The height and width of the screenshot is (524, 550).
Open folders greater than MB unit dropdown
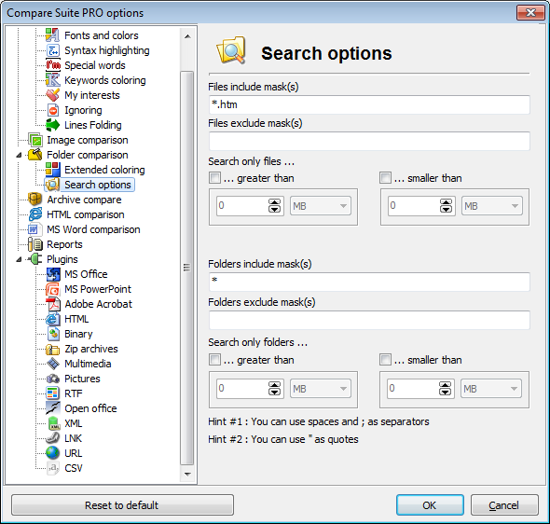click(321, 388)
